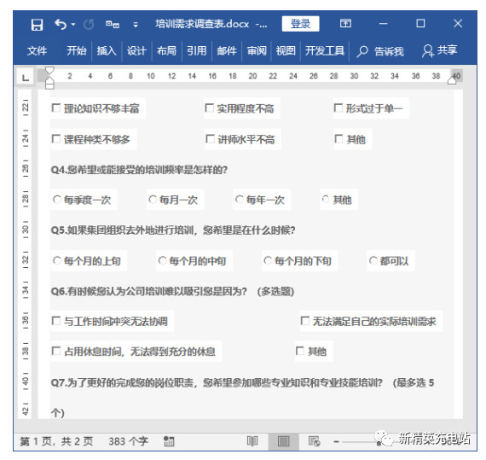Screen dimensions: 486x460
Task: Click zoom out minus button
Action: pos(336,441)
